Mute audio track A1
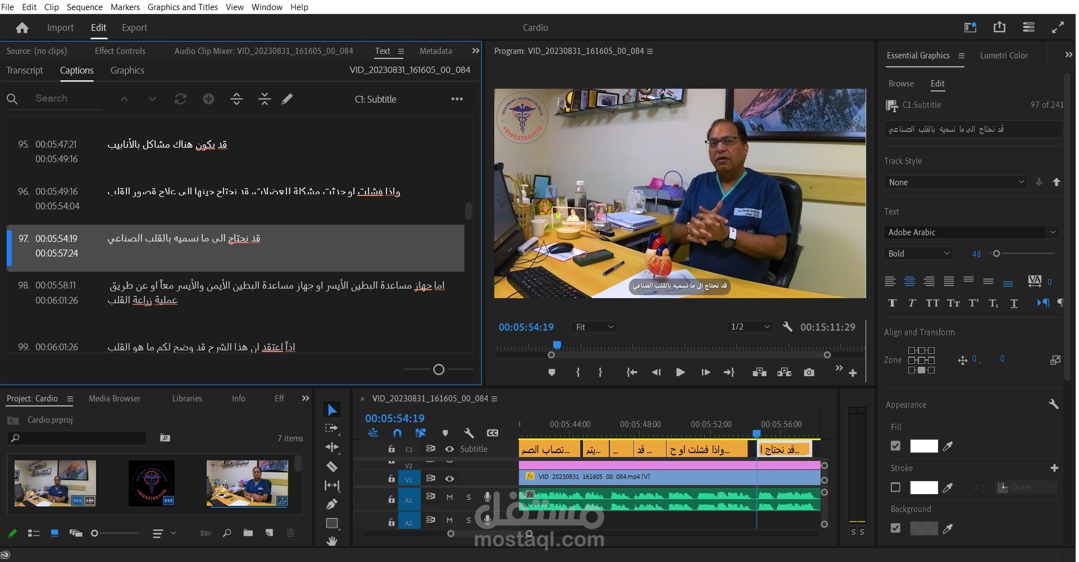Viewport: 1079px width, 562px height. click(x=449, y=497)
